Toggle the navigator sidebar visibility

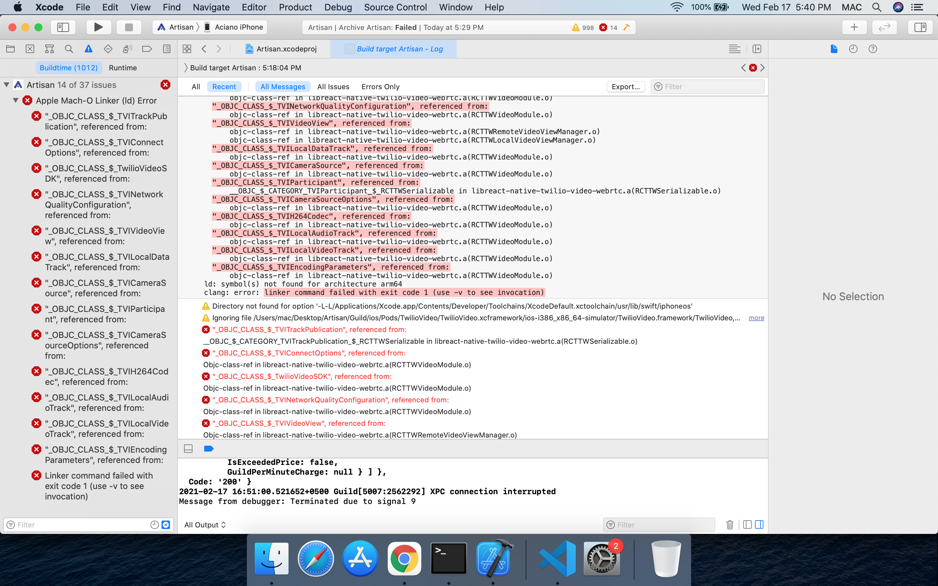63,27
